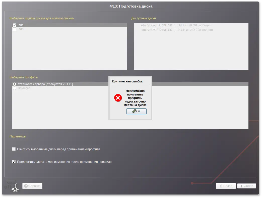Click the enter-key icon on OK button
This screenshot has height=198, width=262.
134,111
